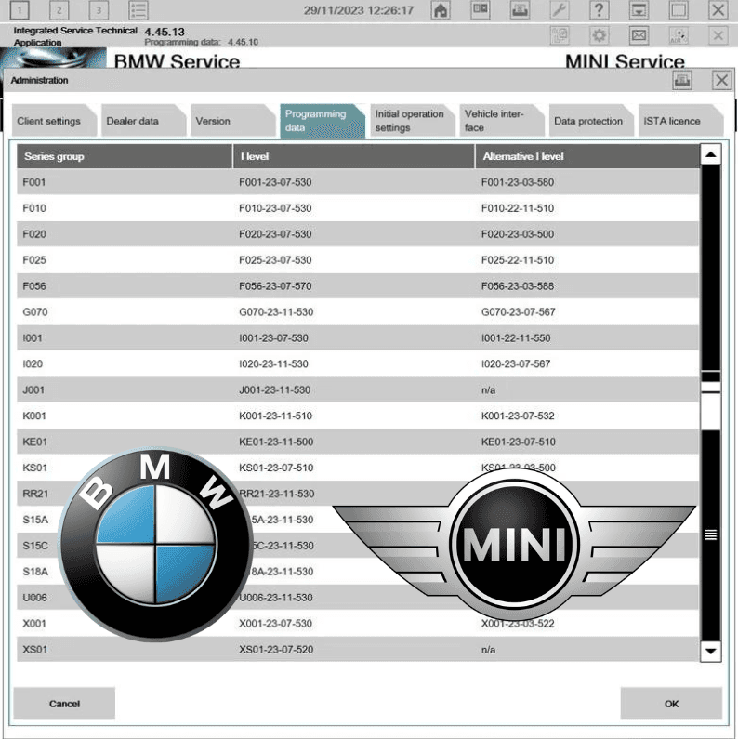Click the Series group column header
This screenshot has width=738, height=739.
point(125,156)
